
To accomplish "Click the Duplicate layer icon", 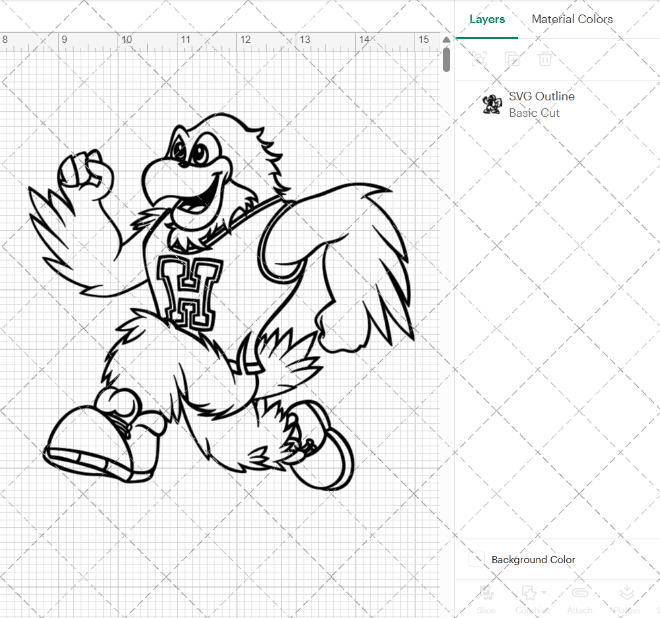I will 511,59.
